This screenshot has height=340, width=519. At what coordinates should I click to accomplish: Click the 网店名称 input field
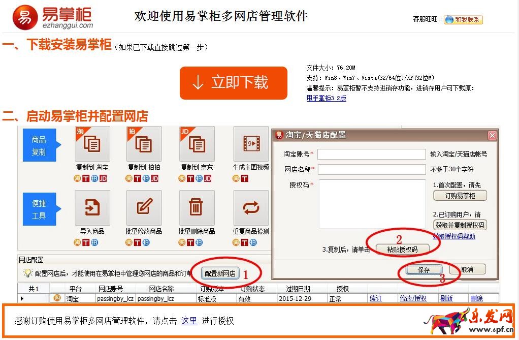(x=371, y=169)
